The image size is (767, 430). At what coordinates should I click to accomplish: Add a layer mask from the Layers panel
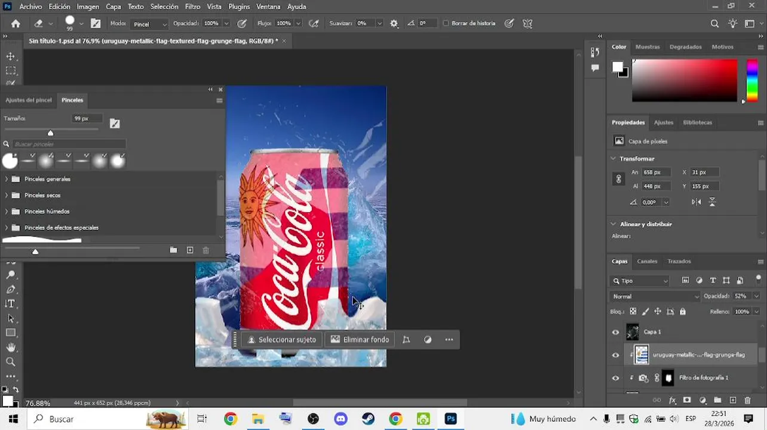[687, 400]
